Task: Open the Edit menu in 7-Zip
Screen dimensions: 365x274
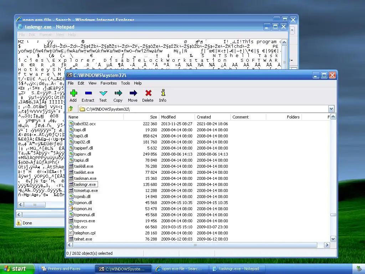Action: pyautogui.click(x=81, y=83)
